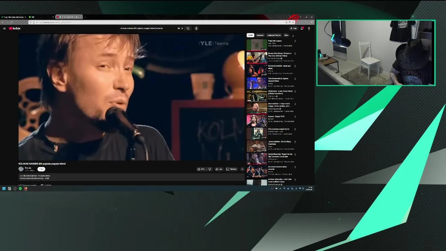Click the video title KOLMAS NAINEN äiti pojasta

42,163
